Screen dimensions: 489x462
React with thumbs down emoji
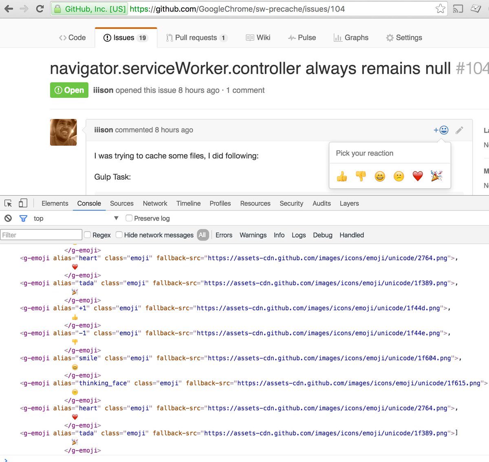click(x=361, y=176)
